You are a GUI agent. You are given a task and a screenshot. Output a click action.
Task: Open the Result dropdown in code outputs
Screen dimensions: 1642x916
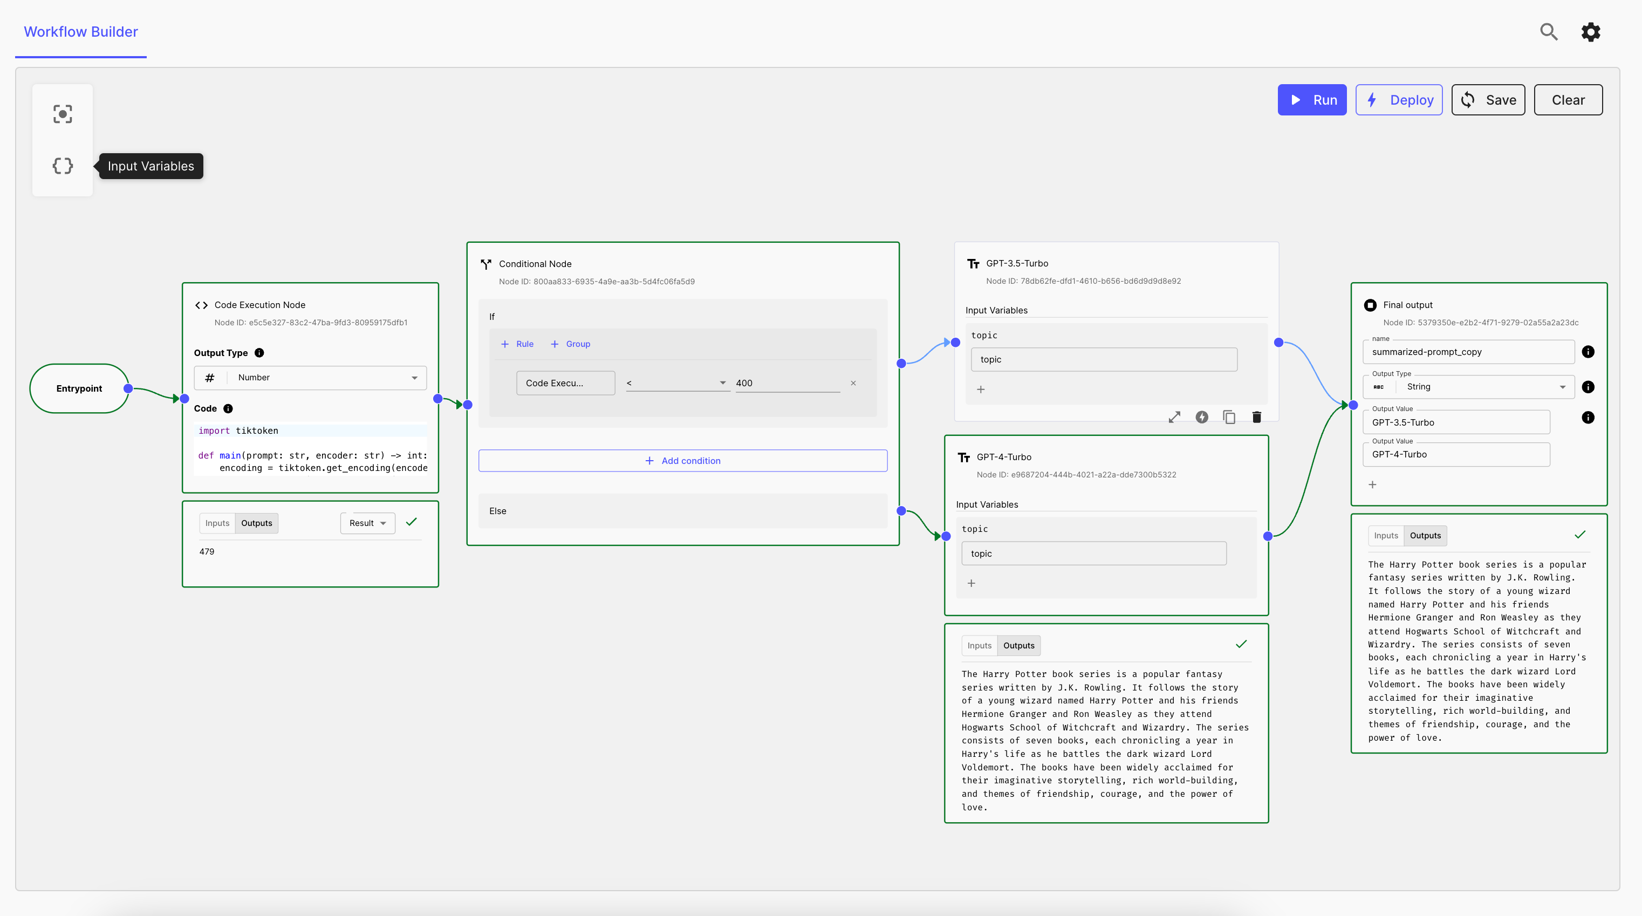tap(367, 523)
